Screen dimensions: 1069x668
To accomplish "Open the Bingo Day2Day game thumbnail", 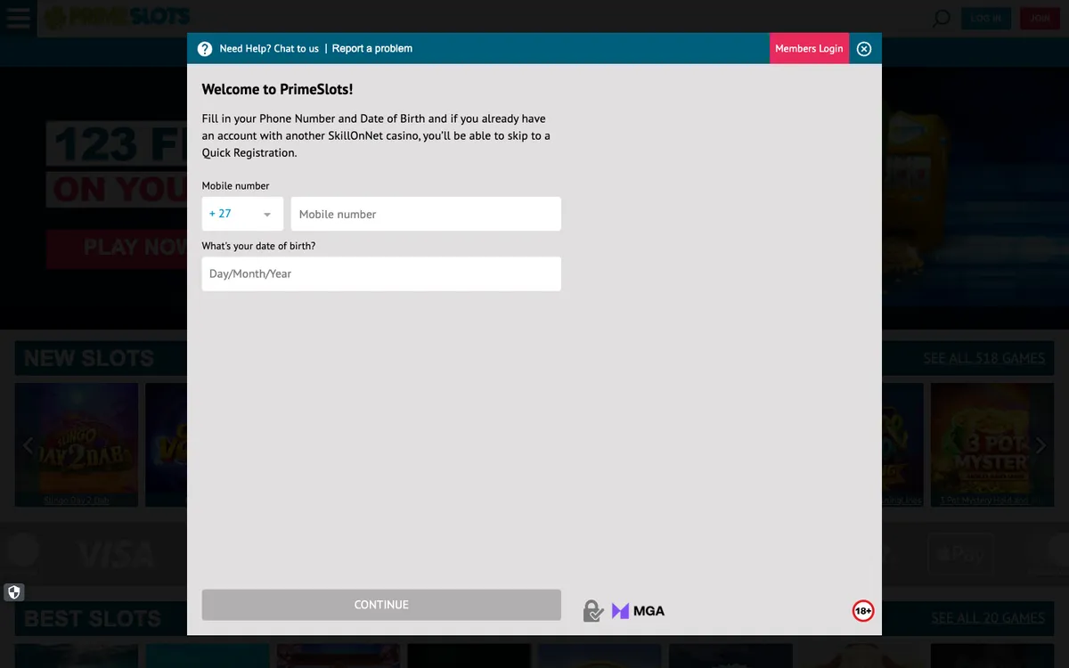I will coord(77,445).
